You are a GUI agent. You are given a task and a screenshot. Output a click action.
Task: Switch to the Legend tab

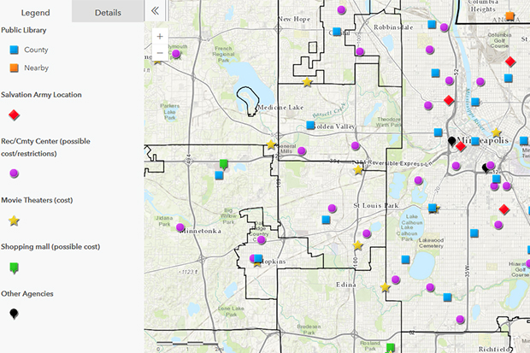[x=35, y=12]
